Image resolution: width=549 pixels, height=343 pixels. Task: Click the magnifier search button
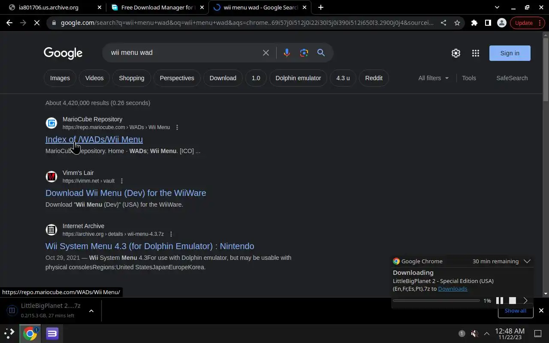coord(321,53)
